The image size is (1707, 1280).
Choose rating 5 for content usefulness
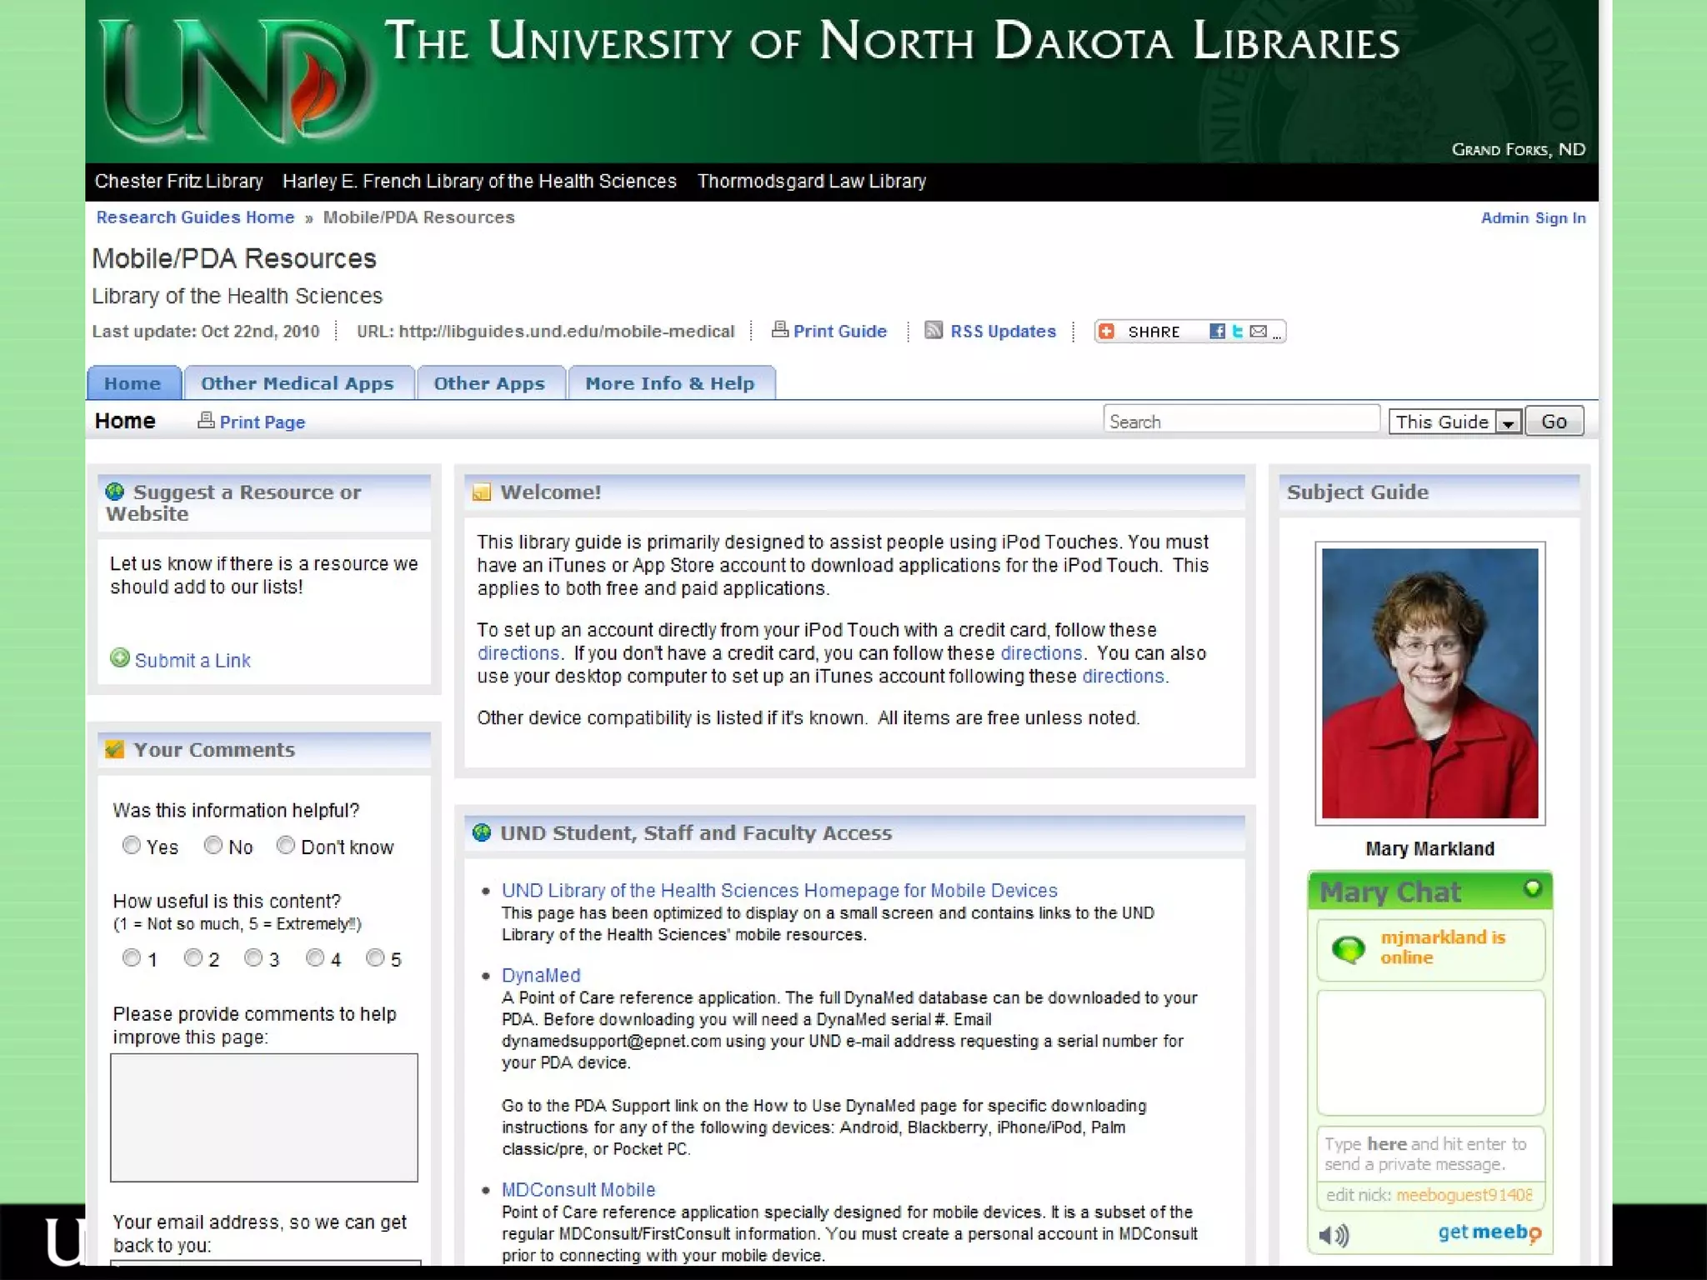point(375,958)
